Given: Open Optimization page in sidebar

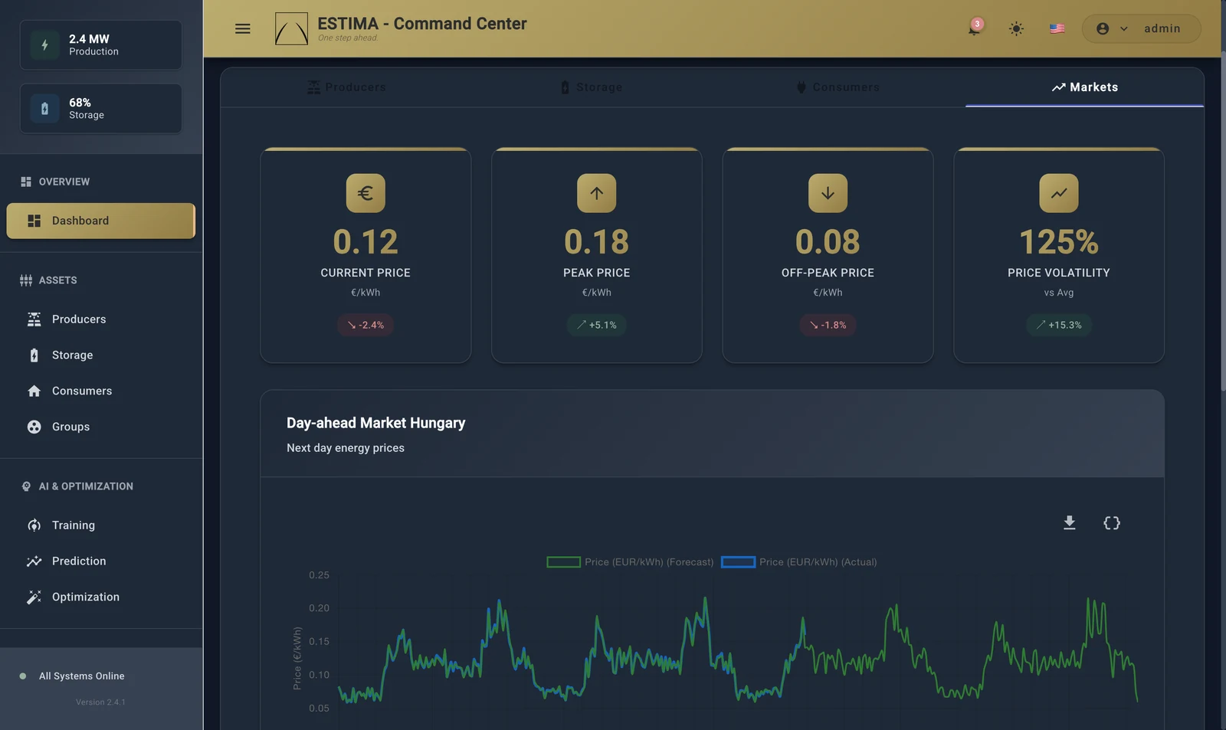Looking at the screenshot, I should [101, 597].
